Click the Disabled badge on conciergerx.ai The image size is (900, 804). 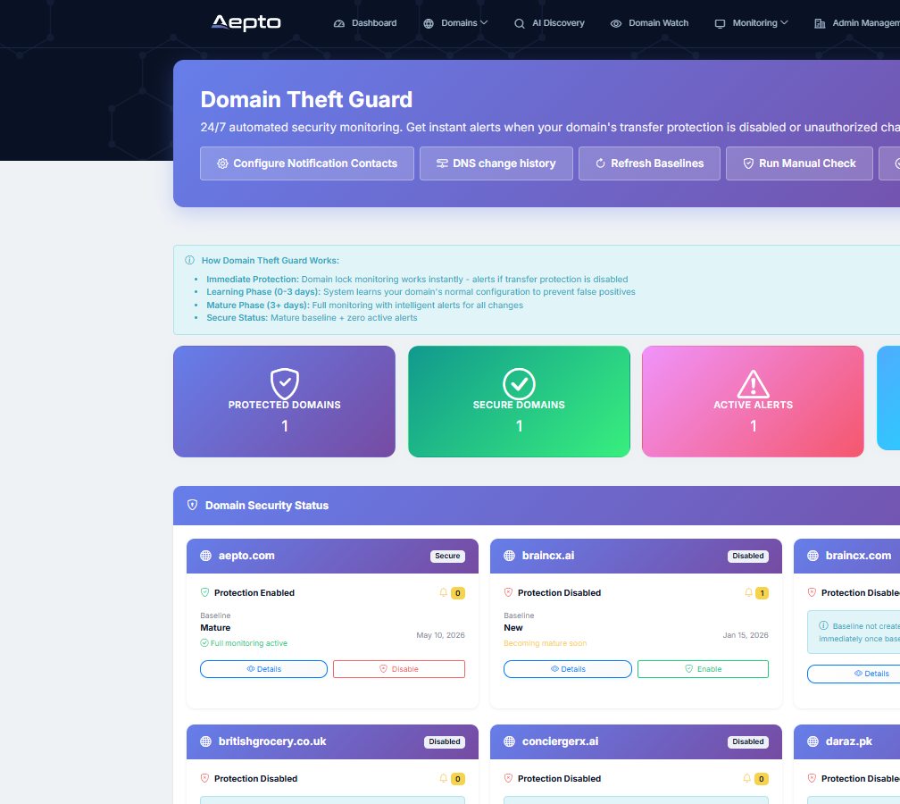(x=748, y=742)
